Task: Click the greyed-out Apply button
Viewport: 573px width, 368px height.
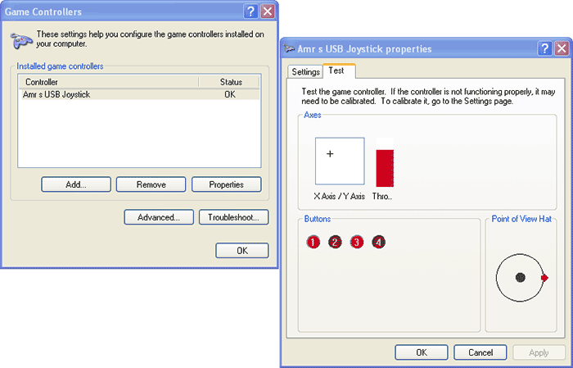Action: click(539, 352)
